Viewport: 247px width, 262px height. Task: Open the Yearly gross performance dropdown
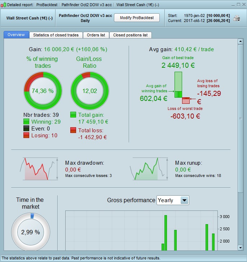coord(173,200)
